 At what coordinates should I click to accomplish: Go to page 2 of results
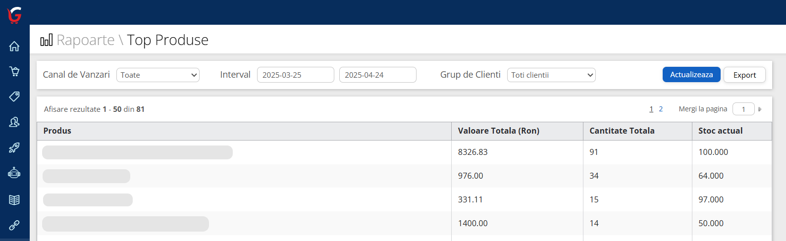tap(661, 109)
